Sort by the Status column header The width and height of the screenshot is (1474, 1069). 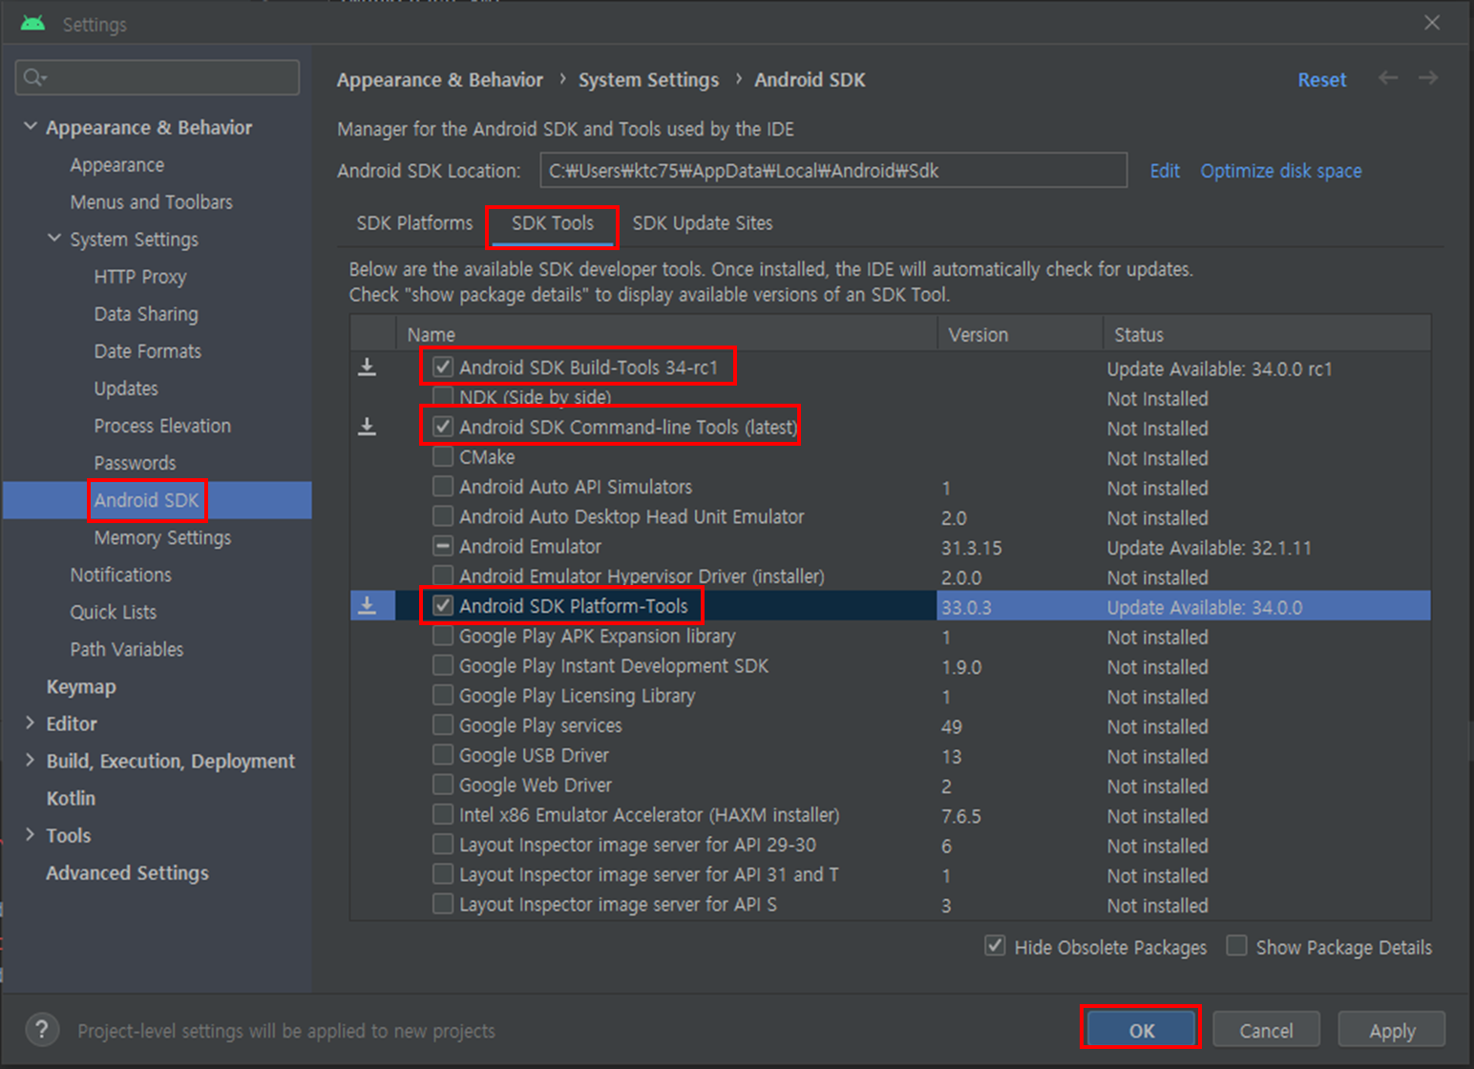click(x=1267, y=334)
